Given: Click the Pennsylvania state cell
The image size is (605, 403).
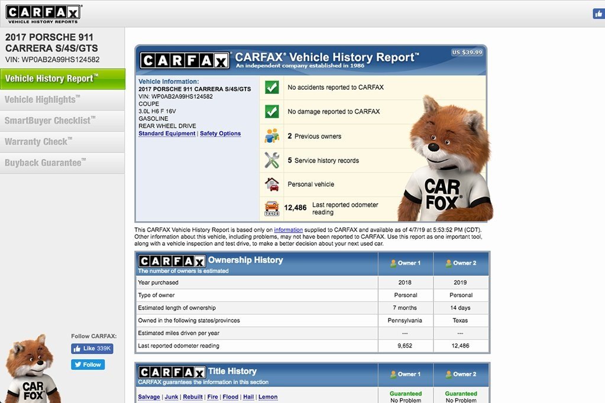Looking at the screenshot, I should coord(405,320).
